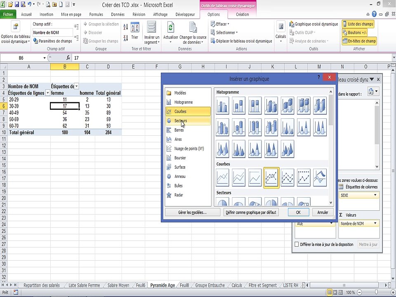The image size is (396, 297).
Task: Switch to the Création ribbon tab
Action: pos(243,14)
